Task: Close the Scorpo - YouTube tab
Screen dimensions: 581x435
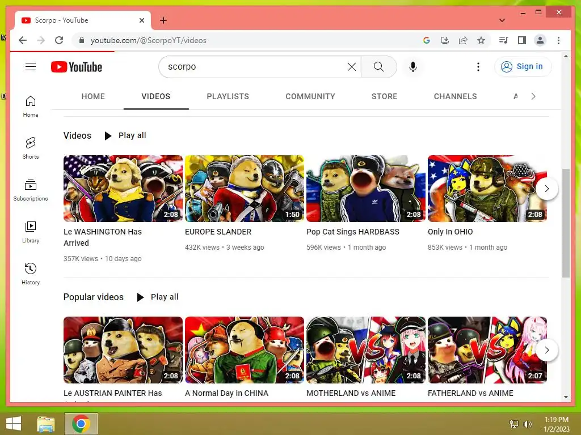Action: click(141, 20)
